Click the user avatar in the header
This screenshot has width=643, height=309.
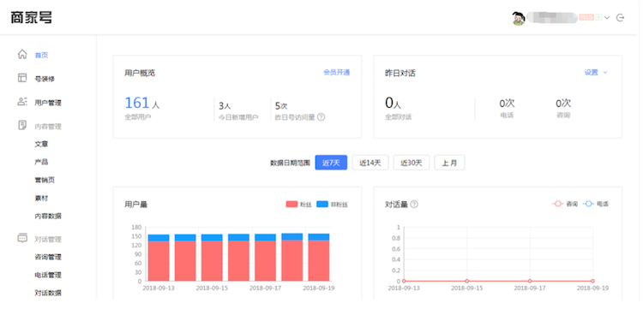519,18
